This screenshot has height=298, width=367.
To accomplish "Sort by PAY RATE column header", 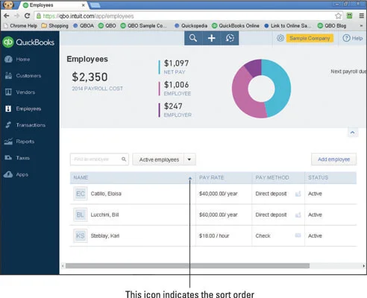I will click(211, 177).
